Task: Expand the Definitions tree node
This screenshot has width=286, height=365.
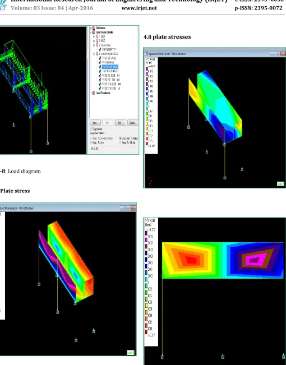Action: [x=91, y=28]
